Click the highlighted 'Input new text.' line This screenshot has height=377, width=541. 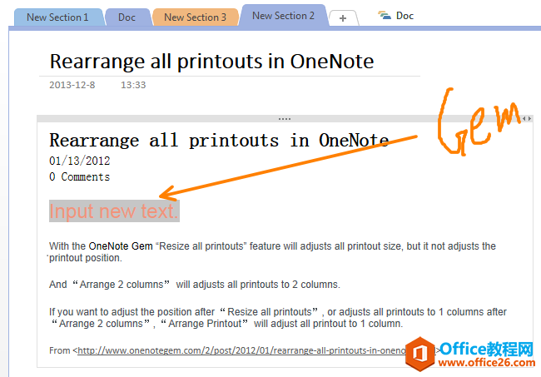[114, 211]
